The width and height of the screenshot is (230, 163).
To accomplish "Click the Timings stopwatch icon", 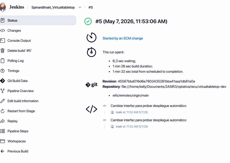I will (3, 71).
